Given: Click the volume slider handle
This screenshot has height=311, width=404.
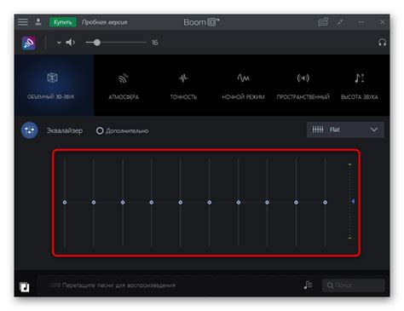Looking at the screenshot, I should (97, 43).
